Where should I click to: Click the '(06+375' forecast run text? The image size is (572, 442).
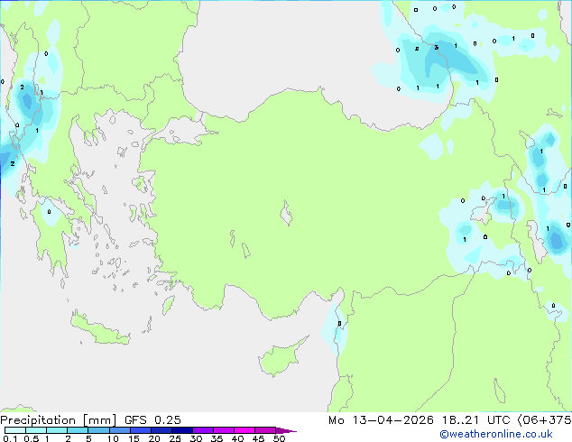tap(544, 420)
